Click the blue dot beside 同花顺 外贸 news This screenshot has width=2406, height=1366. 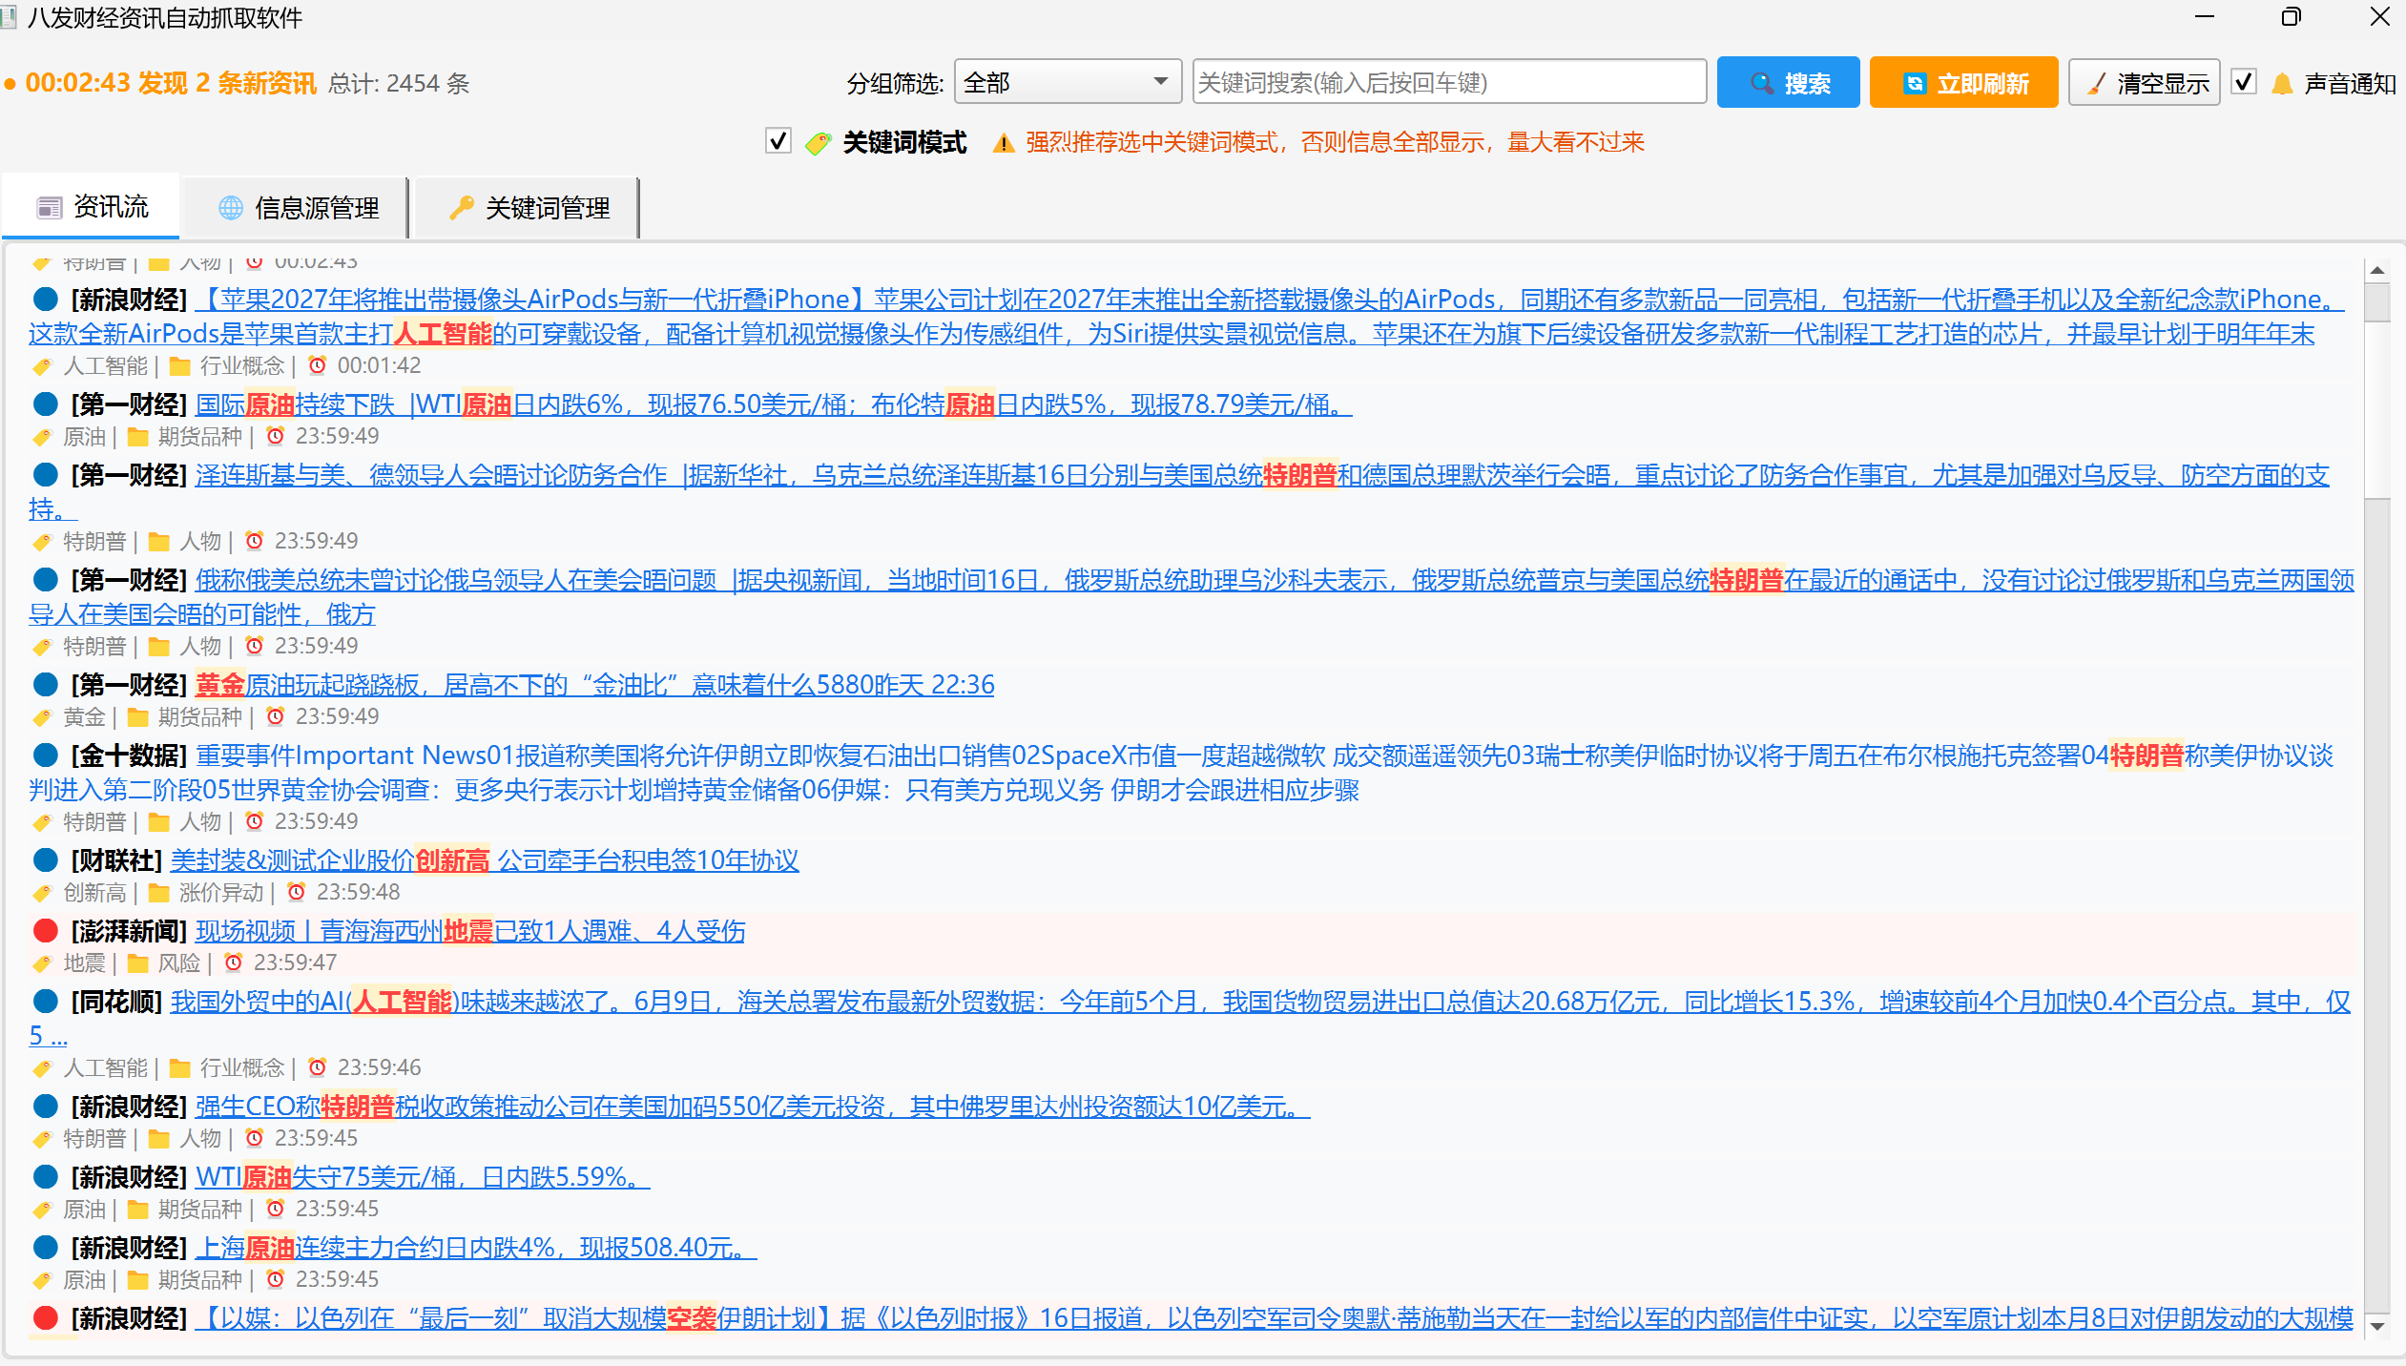tap(45, 1002)
